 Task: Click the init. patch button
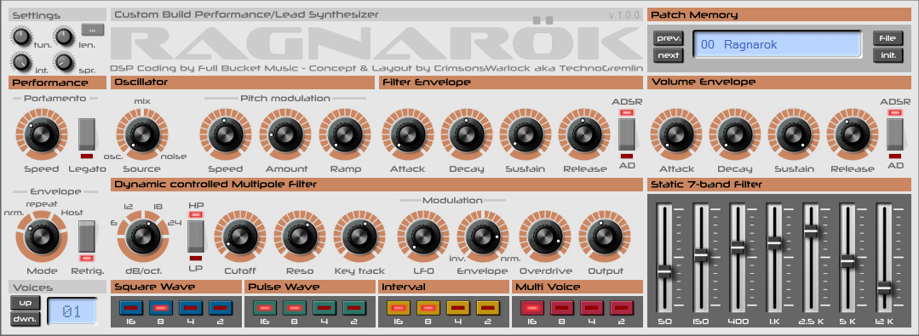888,55
